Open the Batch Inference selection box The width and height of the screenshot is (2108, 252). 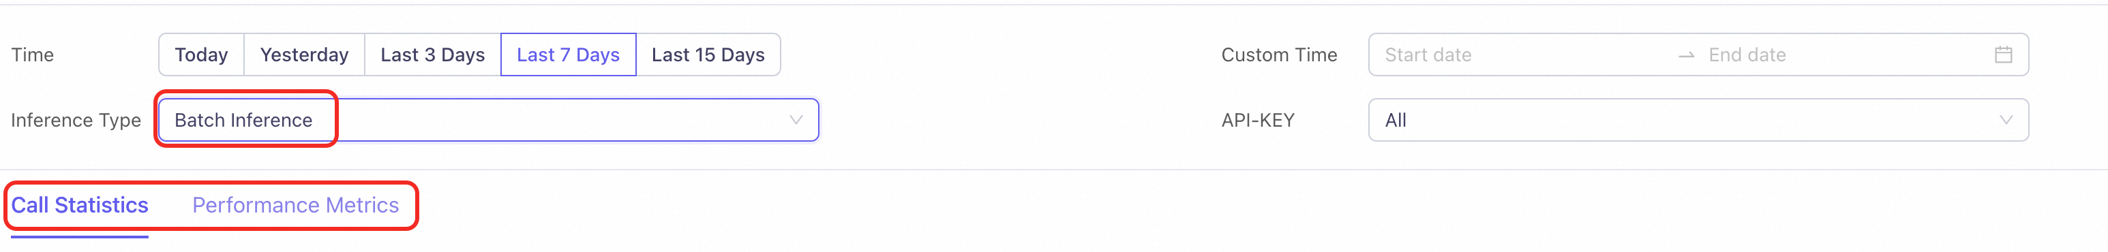pos(489,121)
